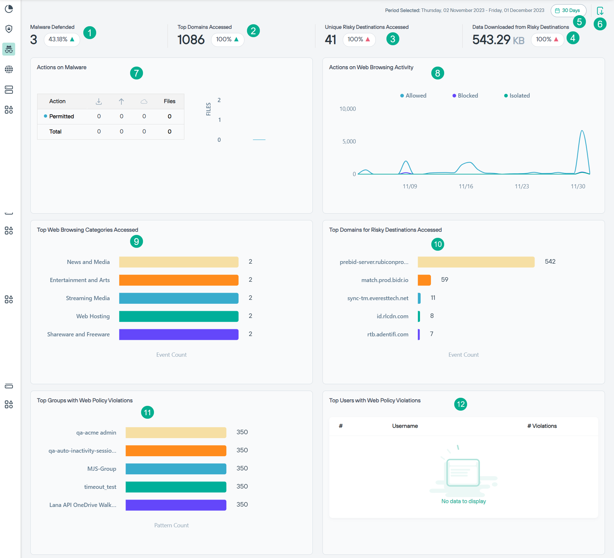The image size is (614, 558).
Task: Click the qa-acme admin bar in groups chart
Action: [x=176, y=433]
